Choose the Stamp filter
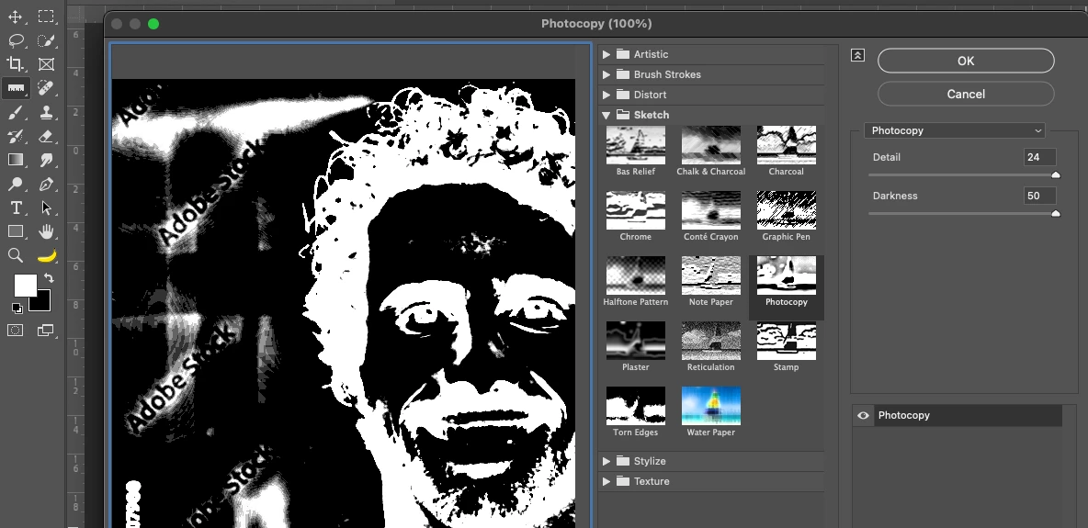The image size is (1088, 528). pos(787,341)
